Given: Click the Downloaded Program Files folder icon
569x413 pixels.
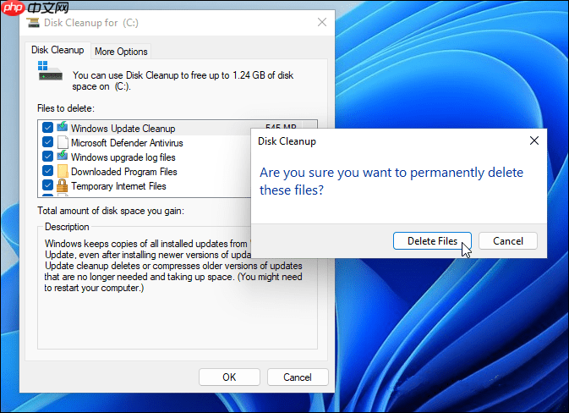Looking at the screenshot, I should 63,171.
